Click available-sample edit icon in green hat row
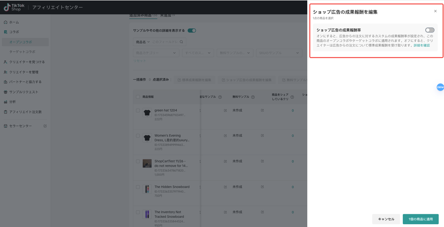The image size is (444, 227). pyautogui.click(x=225, y=111)
